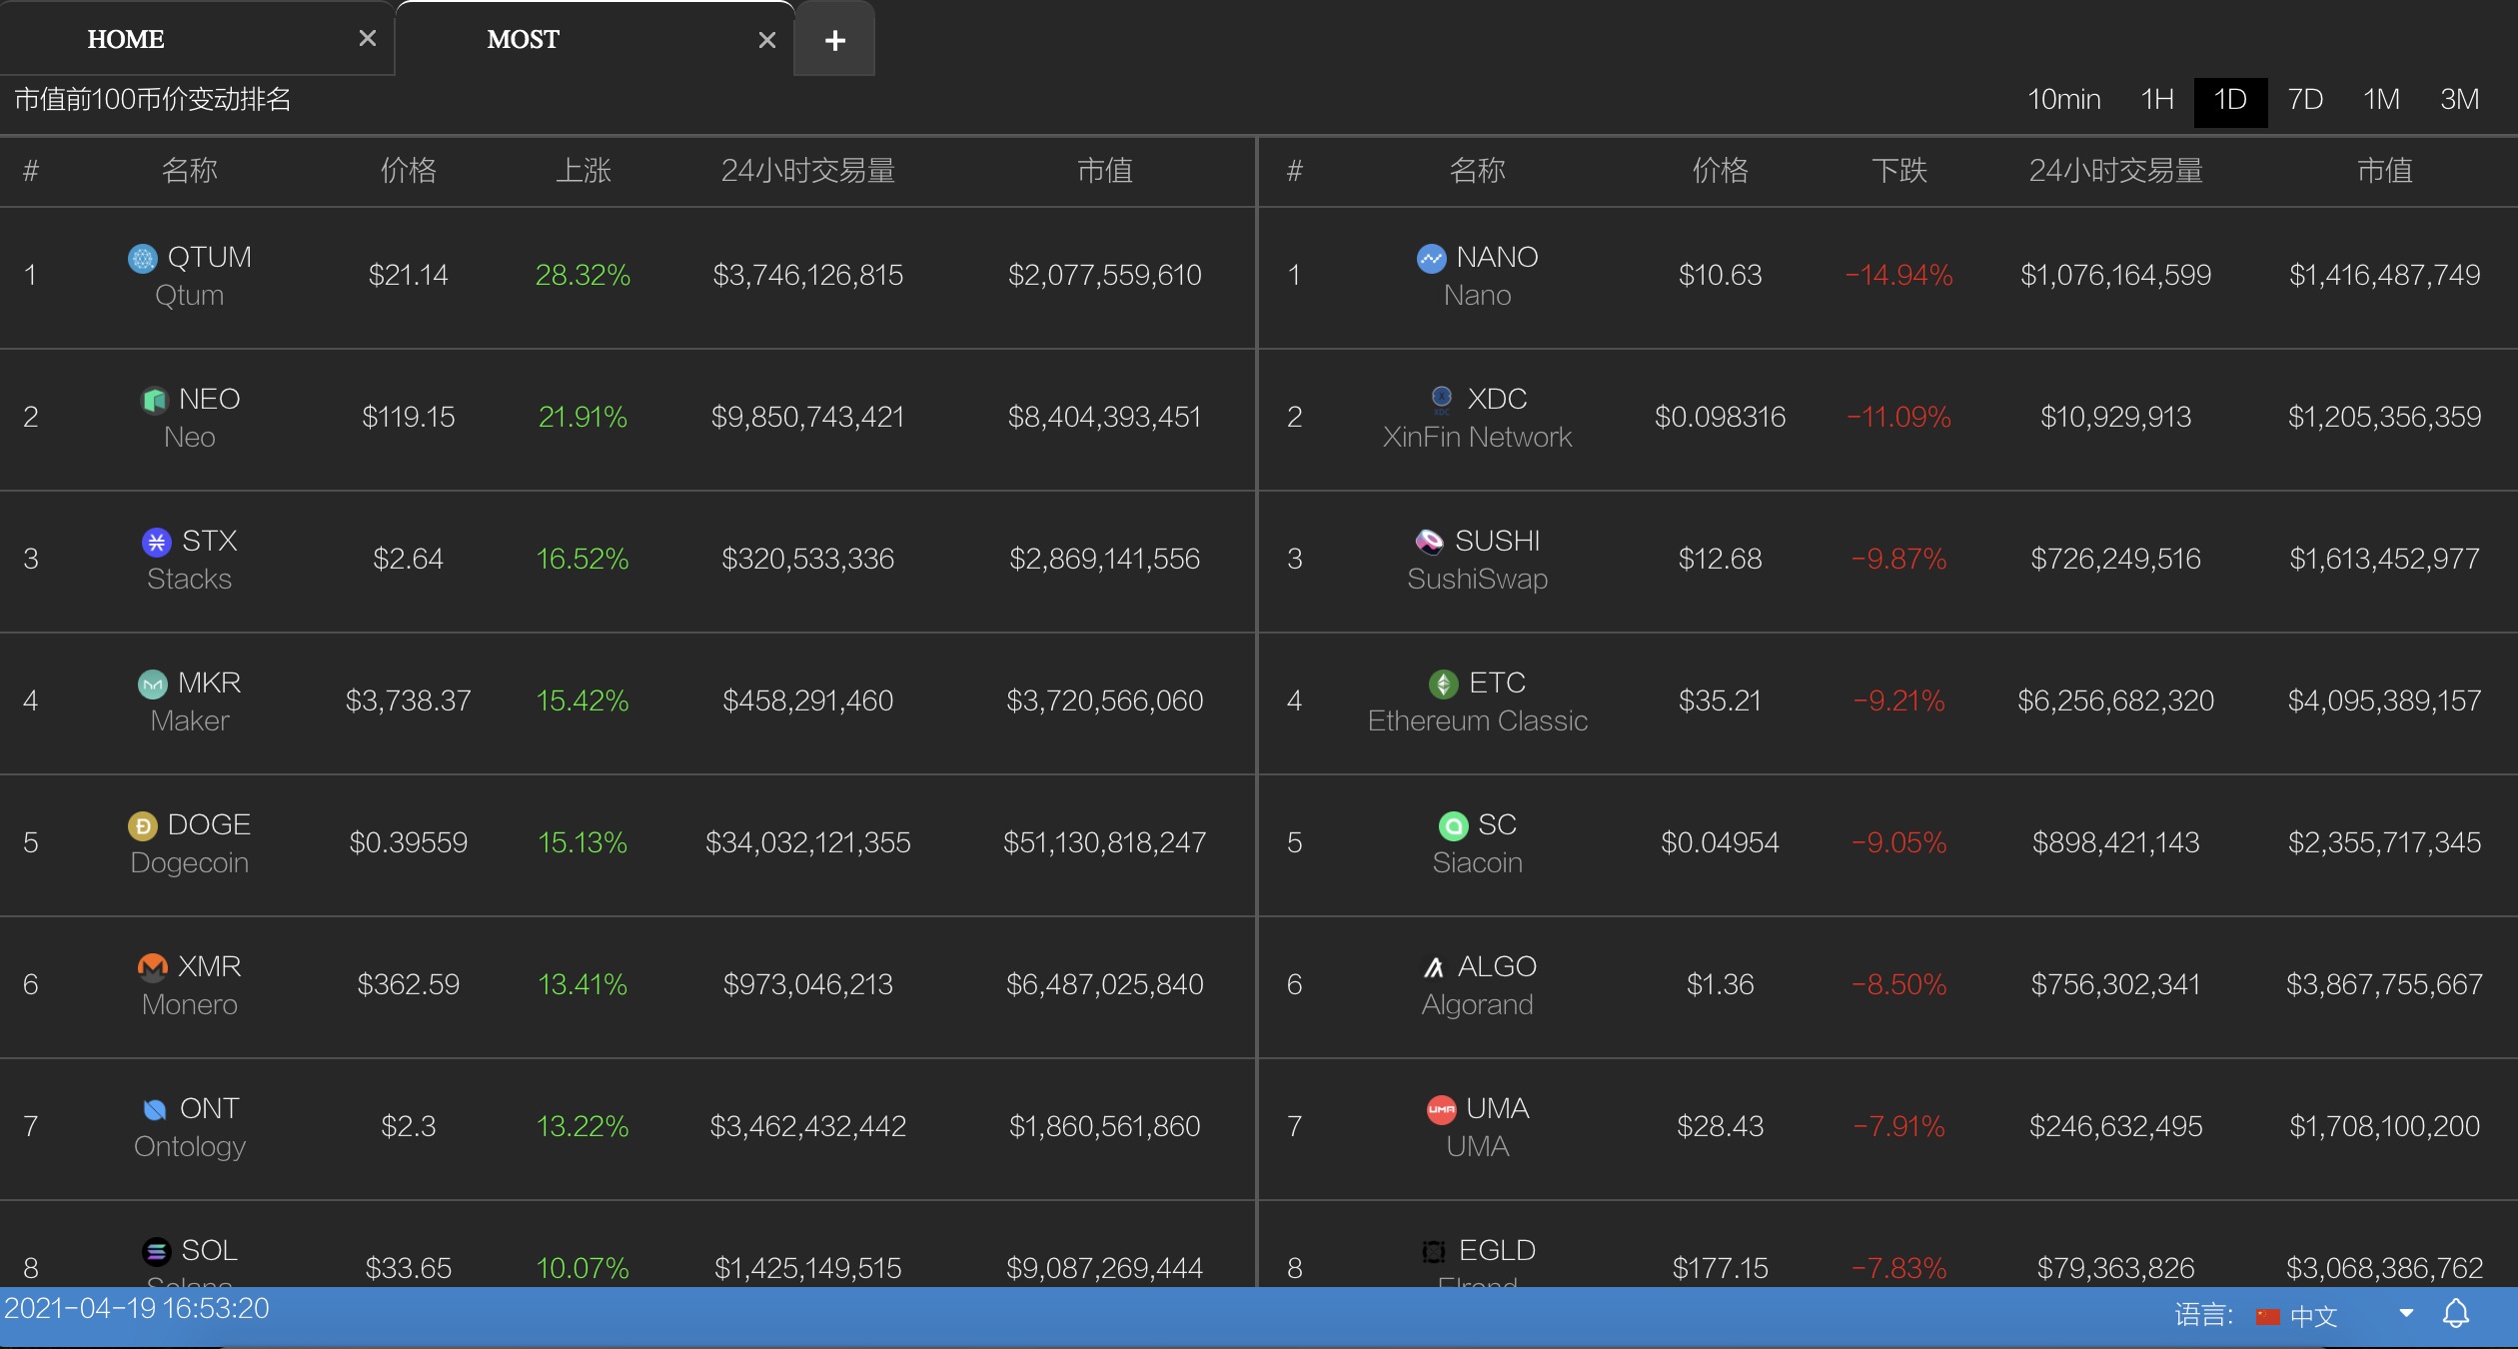The image size is (2518, 1349).
Task: Click the UMA coin icon
Action: [x=1441, y=1110]
